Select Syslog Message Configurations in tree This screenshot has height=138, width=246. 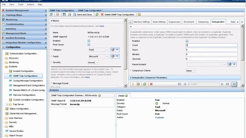click(x=28, y=81)
